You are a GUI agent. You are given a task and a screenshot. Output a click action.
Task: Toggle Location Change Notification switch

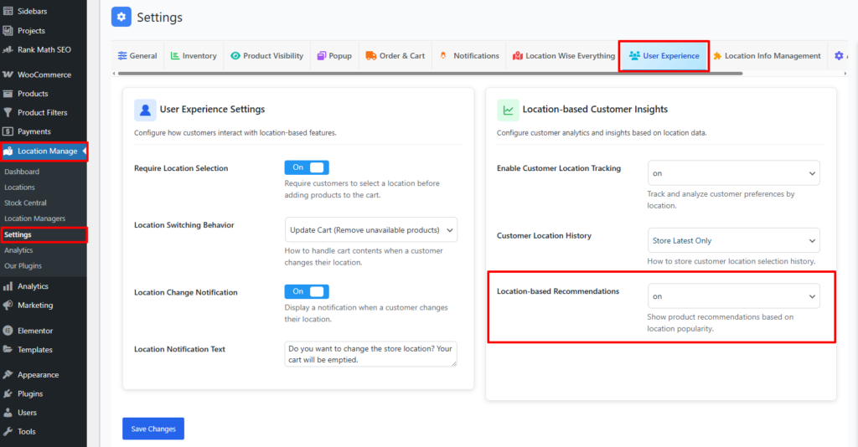pos(307,291)
